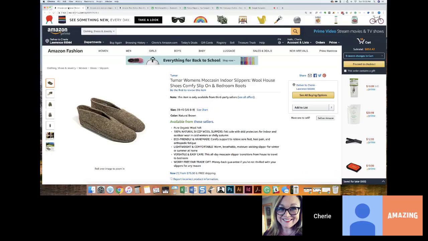Open NEW ARRIVALS tab
428x241 pixels.
click(299, 51)
